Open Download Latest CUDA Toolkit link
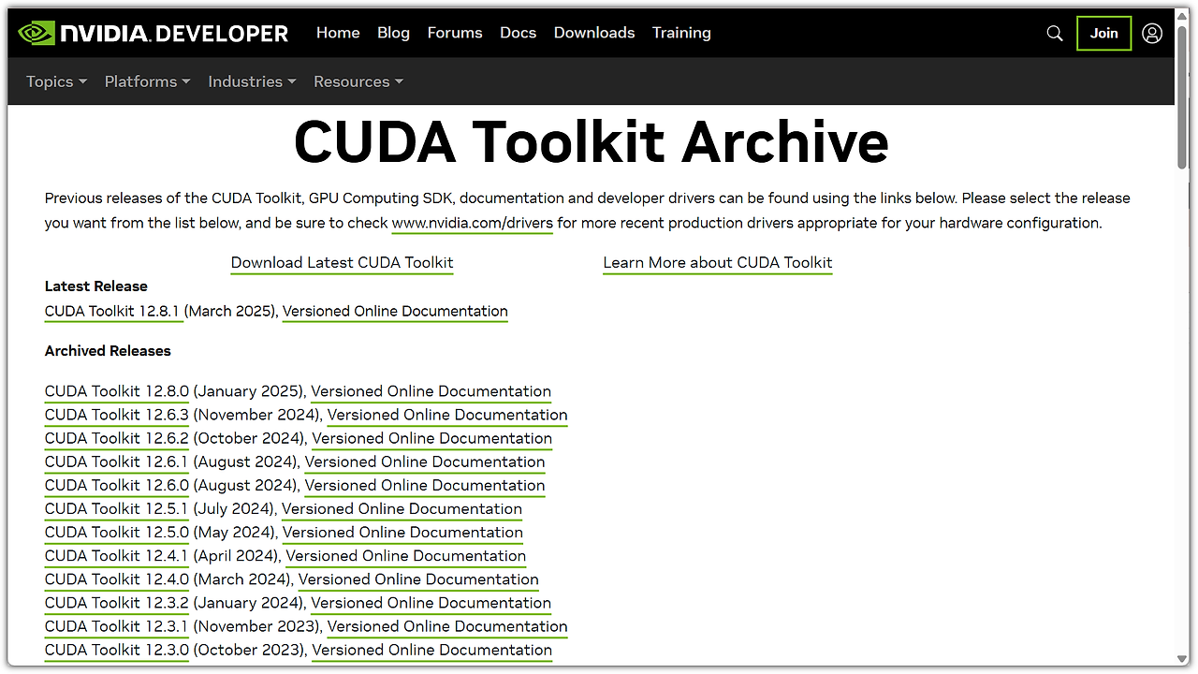Screen dimensions: 1198x674 [342, 262]
